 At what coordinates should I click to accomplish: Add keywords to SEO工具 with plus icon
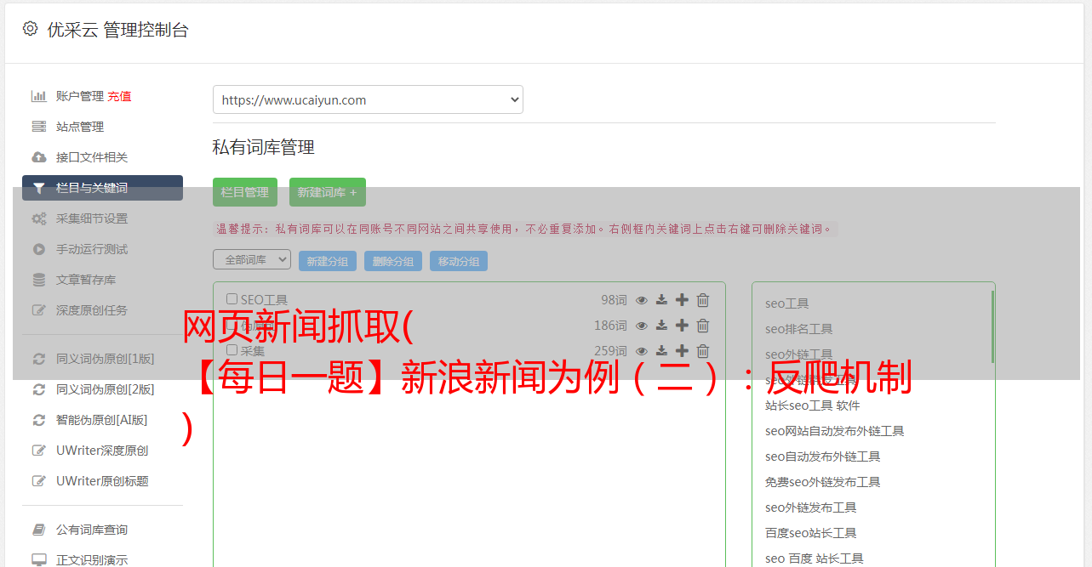click(x=682, y=300)
